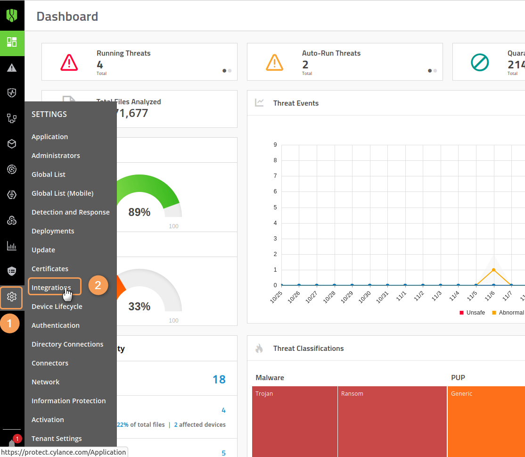Click the '2 affected devices' link
Screen dimensions: 525x457
coord(199,424)
